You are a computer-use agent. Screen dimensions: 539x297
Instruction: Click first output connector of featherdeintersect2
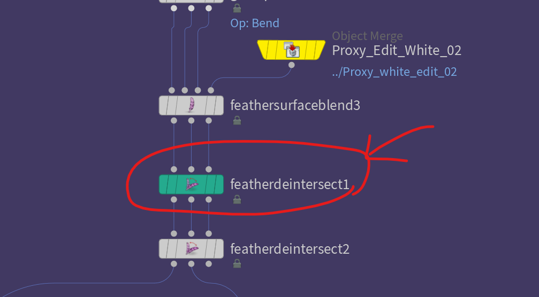tap(174, 264)
